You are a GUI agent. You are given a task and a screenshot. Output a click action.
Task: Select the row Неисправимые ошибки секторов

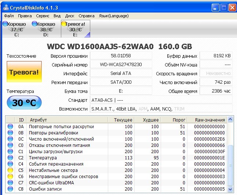(116, 176)
